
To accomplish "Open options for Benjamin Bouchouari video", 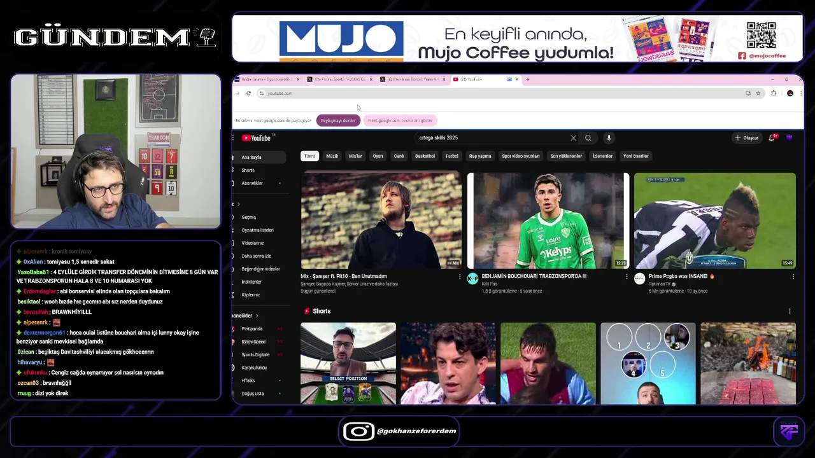I will click(x=627, y=277).
